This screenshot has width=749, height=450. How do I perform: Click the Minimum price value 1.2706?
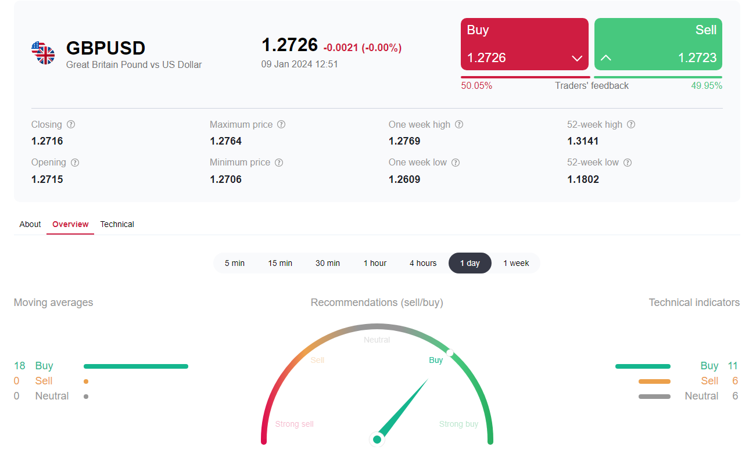point(225,179)
